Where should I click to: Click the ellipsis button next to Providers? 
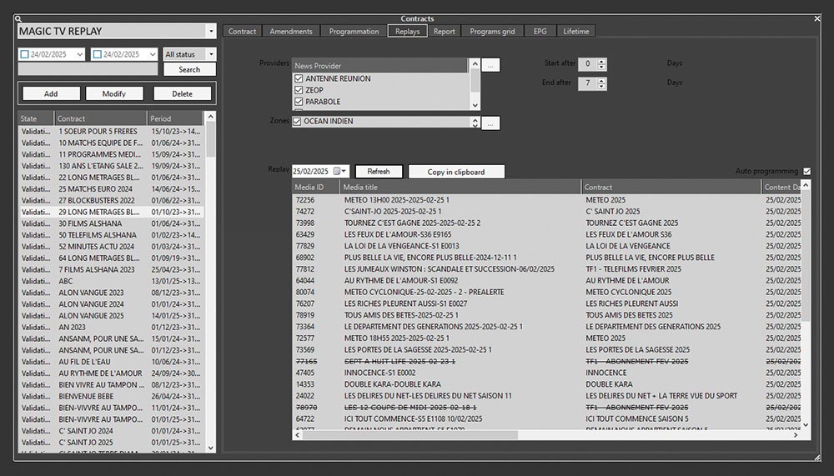point(491,64)
